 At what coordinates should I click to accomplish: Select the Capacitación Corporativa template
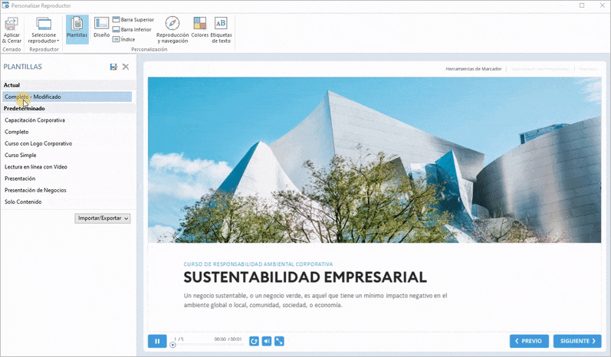click(34, 120)
